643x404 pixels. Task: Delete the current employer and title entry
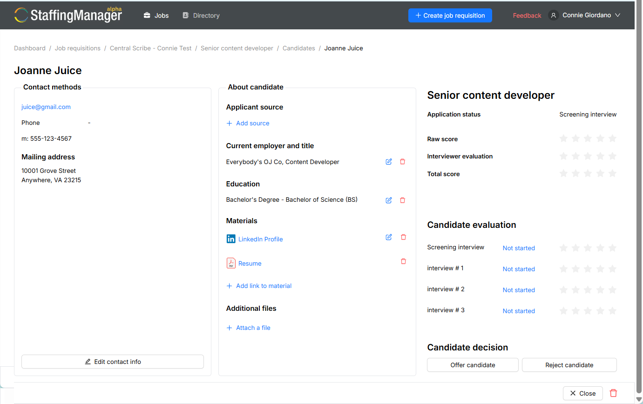click(x=403, y=162)
